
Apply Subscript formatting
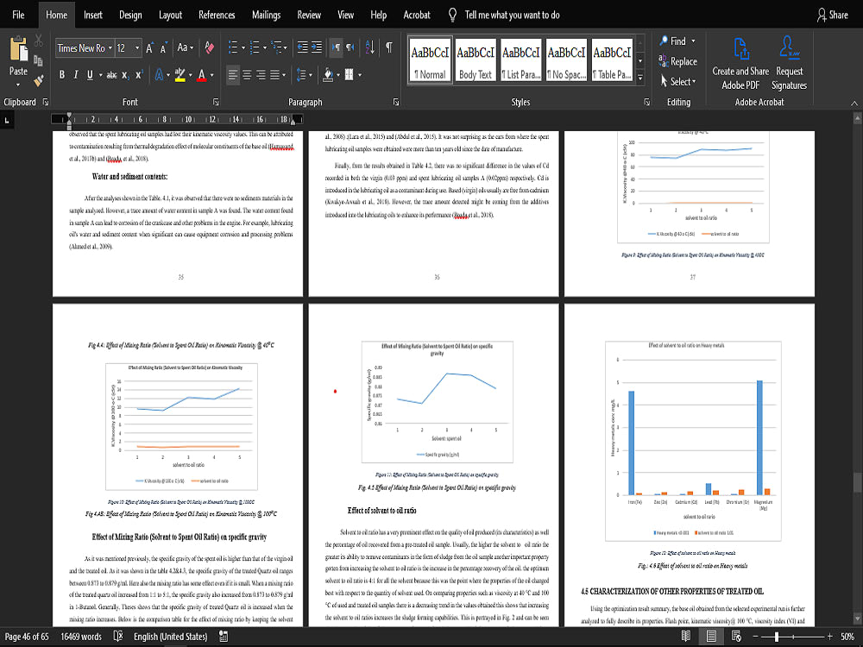click(x=125, y=73)
